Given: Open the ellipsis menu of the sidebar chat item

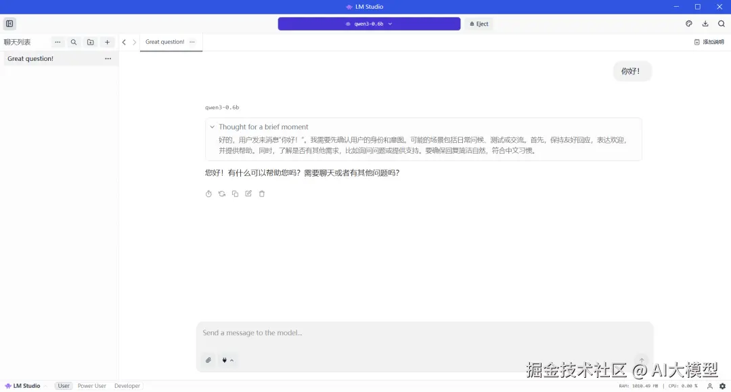Looking at the screenshot, I should tap(108, 59).
